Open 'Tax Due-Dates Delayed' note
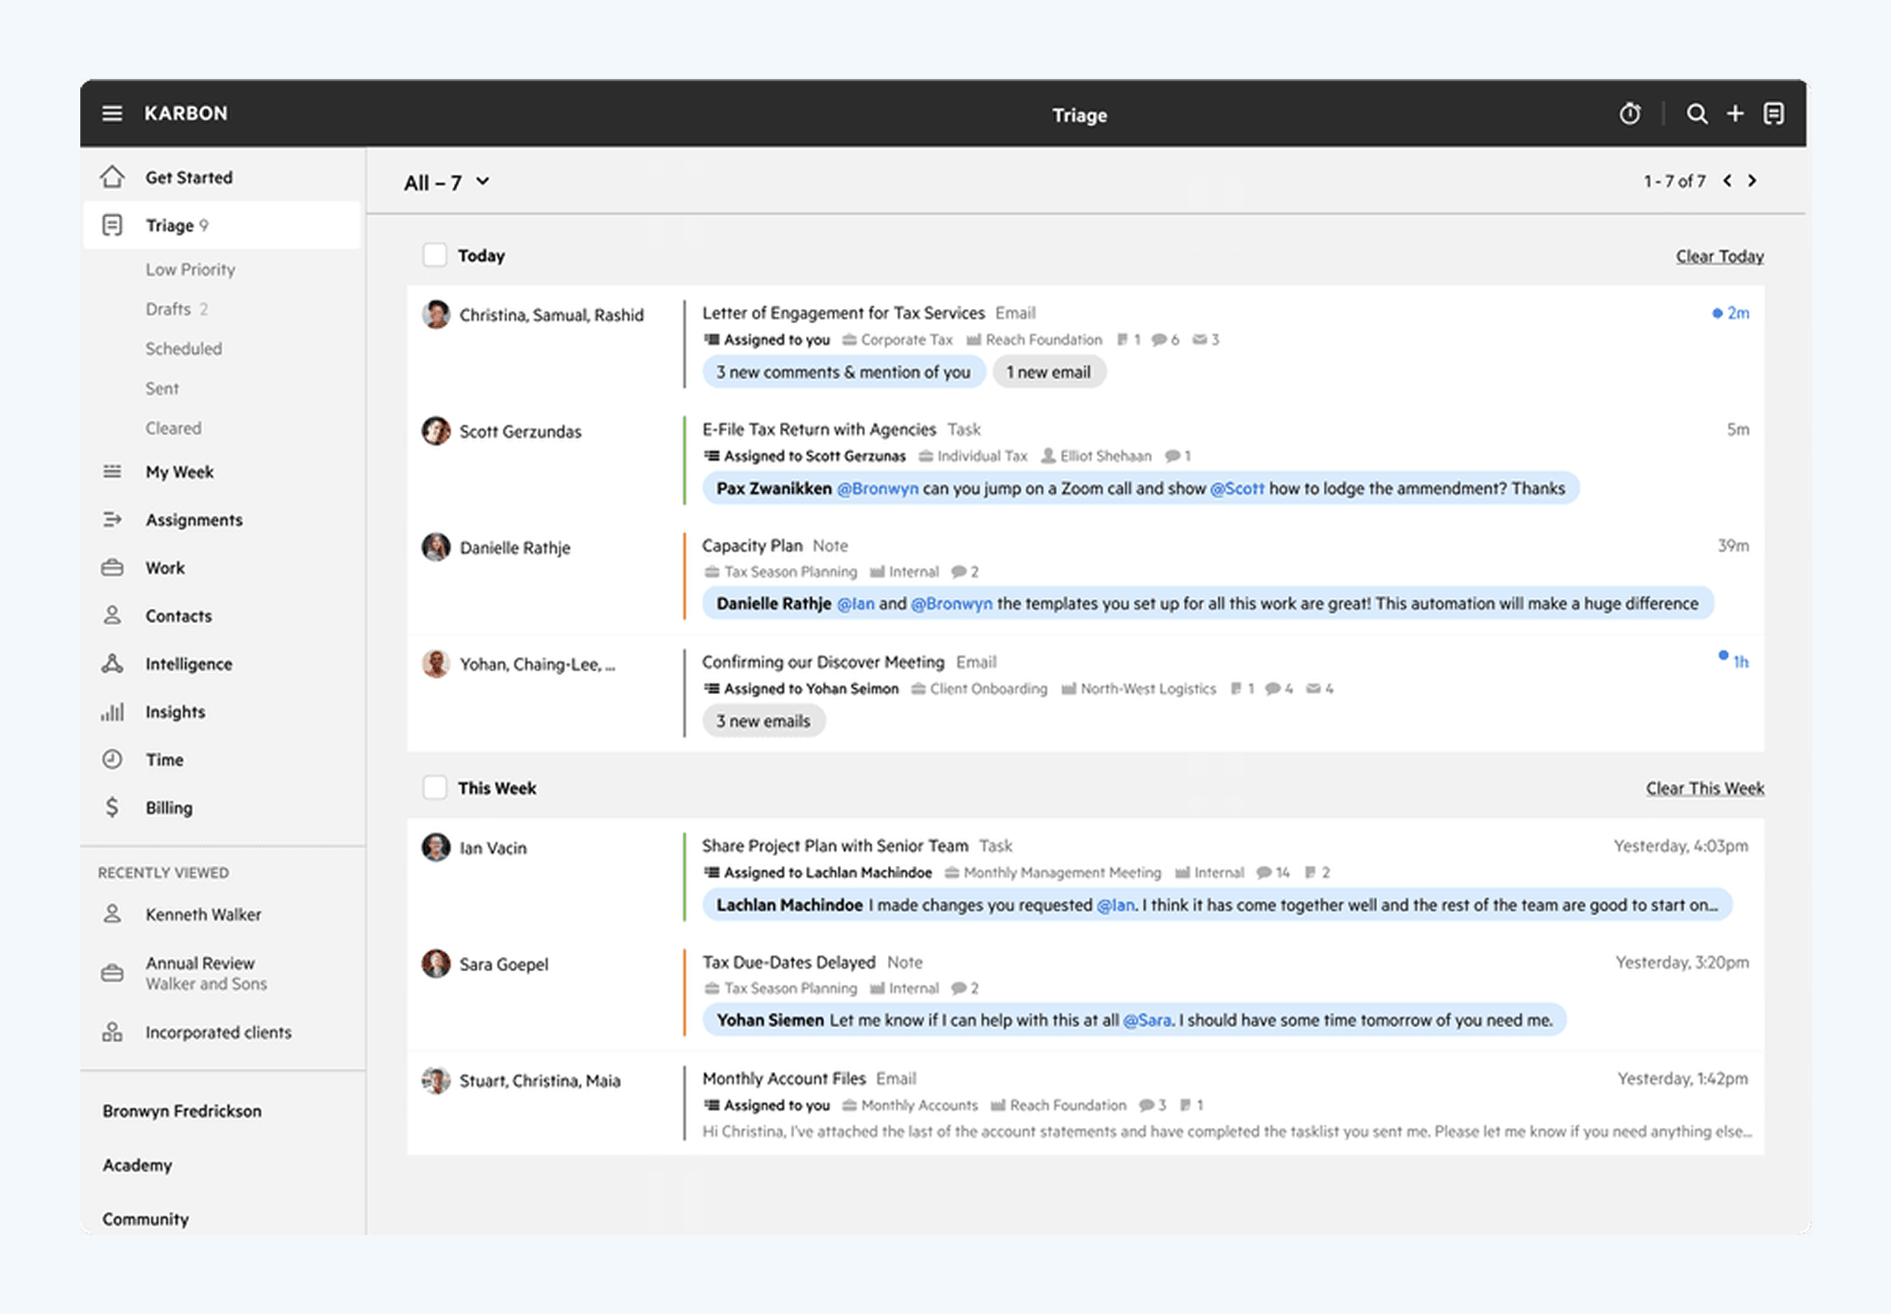This screenshot has height=1314, width=1891. click(789, 962)
